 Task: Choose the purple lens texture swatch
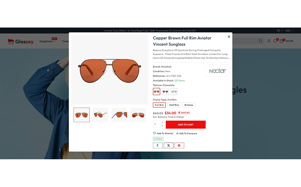pyautogui.click(x=165, y=92)
